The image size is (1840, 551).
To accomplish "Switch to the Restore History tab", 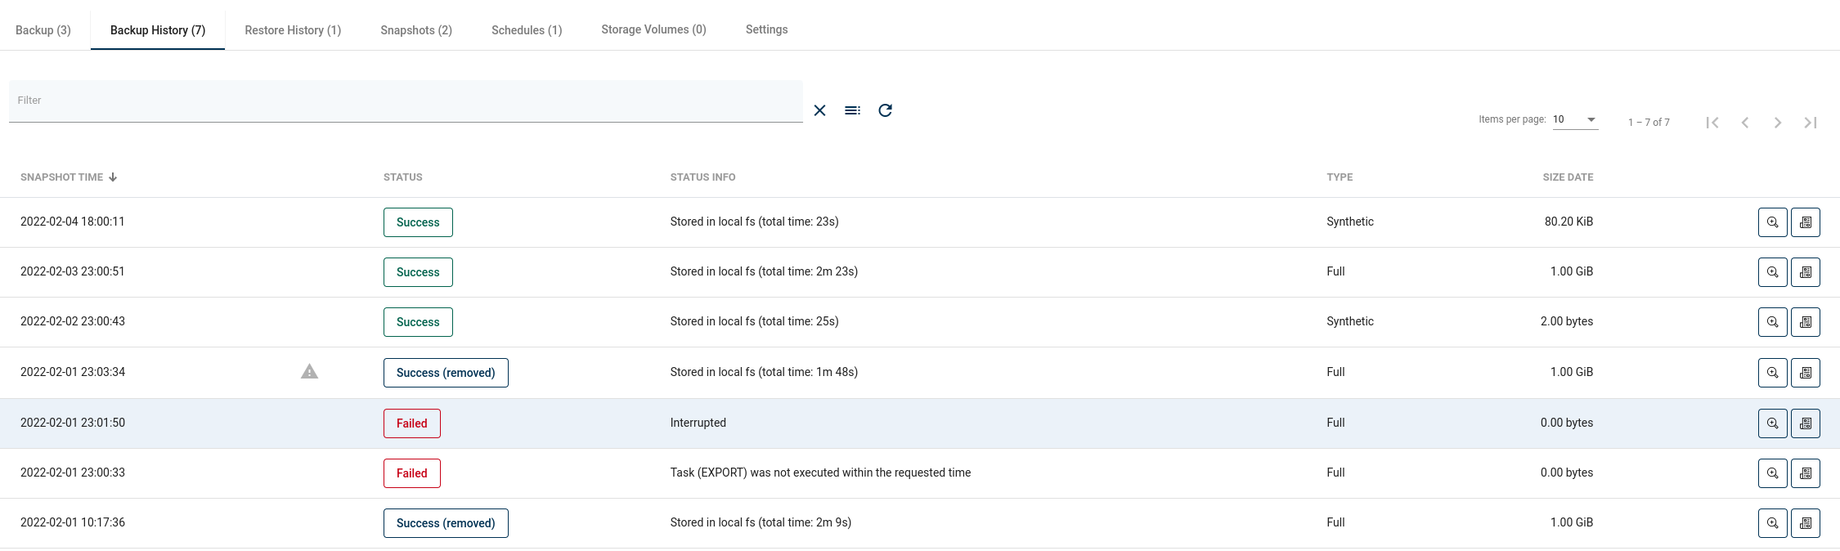I will click(293, 30).
